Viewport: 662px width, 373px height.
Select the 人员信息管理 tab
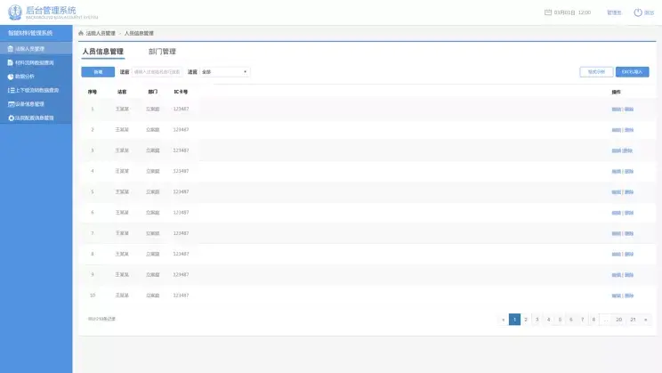pos(102,52)
